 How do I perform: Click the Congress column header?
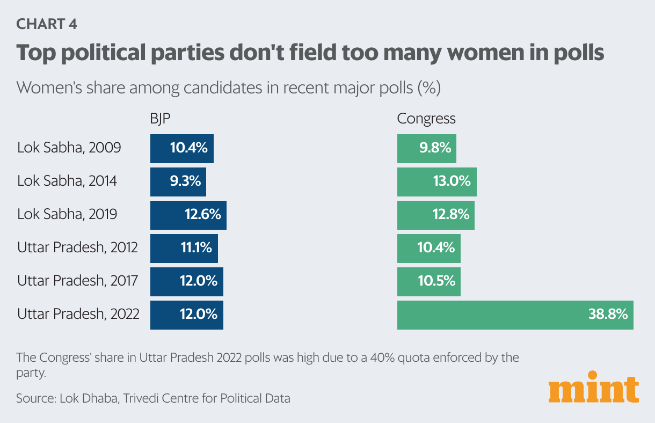click(426, 119)
